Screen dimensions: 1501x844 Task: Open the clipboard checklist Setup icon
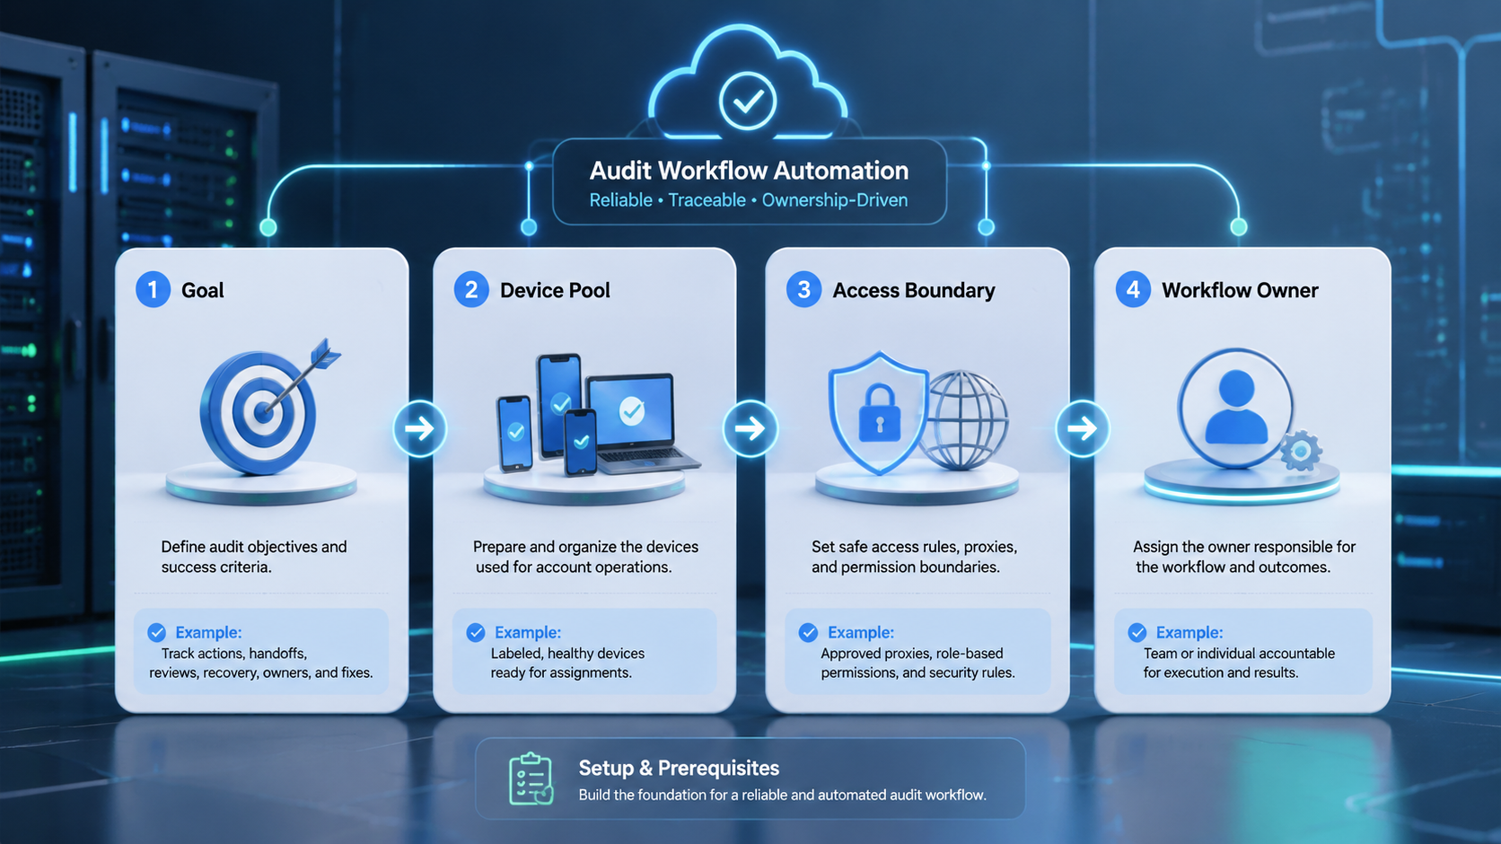point(531,778)
